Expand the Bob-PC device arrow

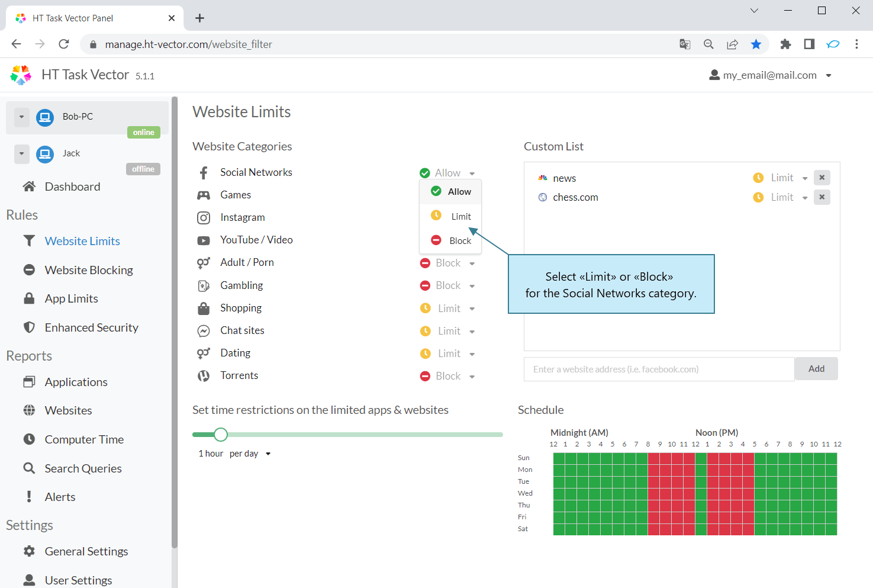point(21,117)
